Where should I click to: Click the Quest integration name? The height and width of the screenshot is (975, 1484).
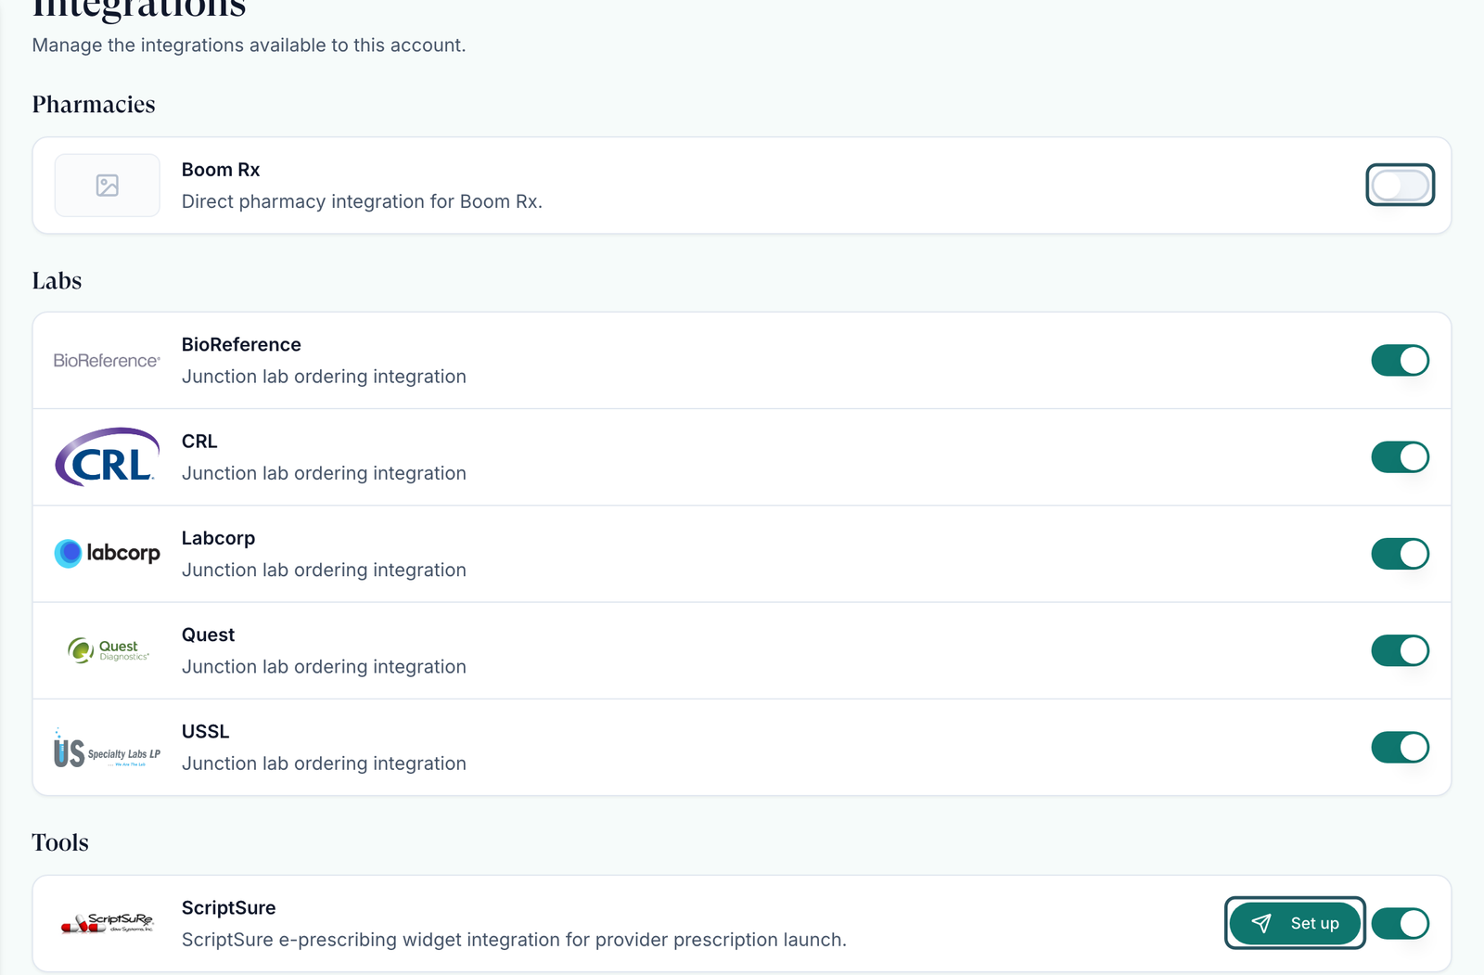coord(208,635)
